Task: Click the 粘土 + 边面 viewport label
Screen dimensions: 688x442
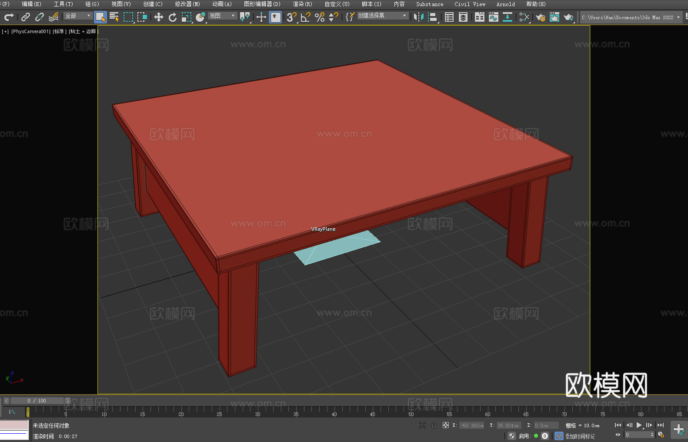Action: [x=83, y=31]
